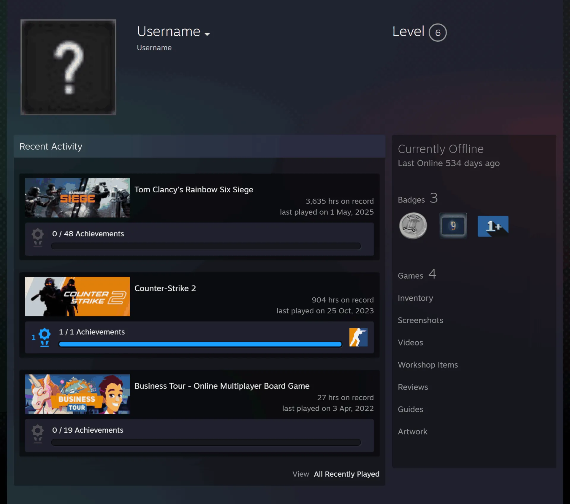Click the Rainbow Six Siege game thumbnail
The image size is (570, 504).
tap(77, 198)
